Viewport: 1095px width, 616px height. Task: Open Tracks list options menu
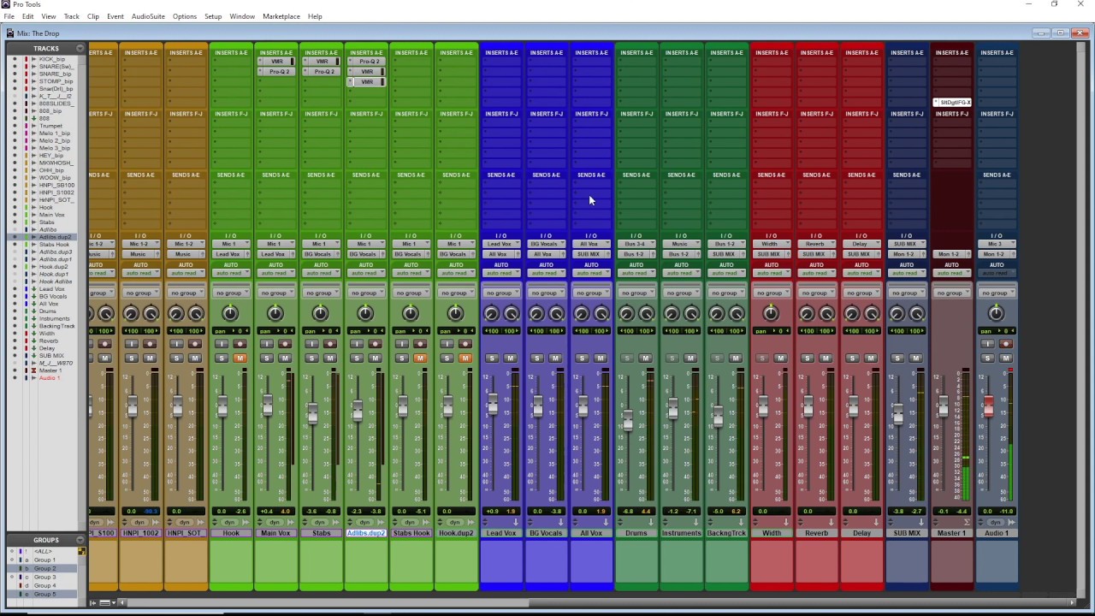pyautogui.click(x=80, y=49)
